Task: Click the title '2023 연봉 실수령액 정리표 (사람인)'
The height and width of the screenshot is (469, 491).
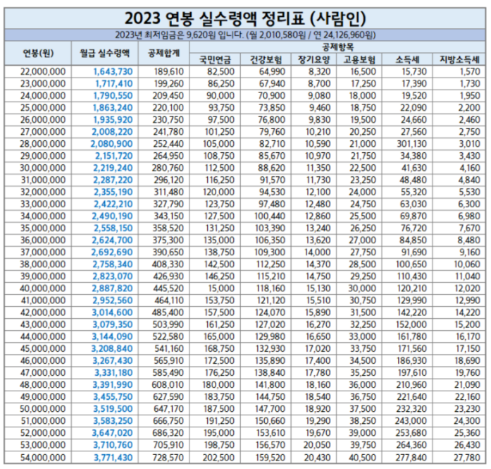Action: click(245, 19)
